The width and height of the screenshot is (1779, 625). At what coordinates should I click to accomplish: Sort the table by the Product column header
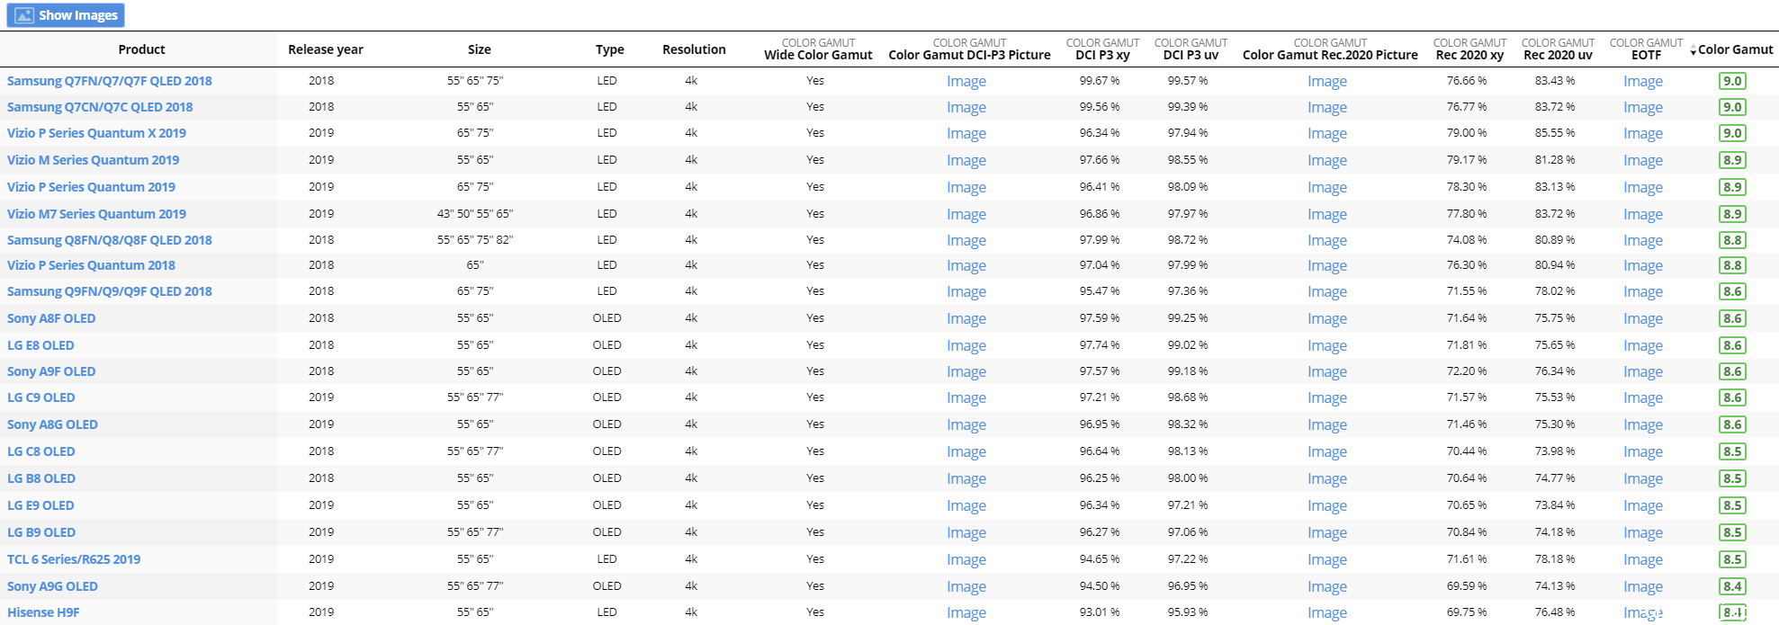(141, 49)
